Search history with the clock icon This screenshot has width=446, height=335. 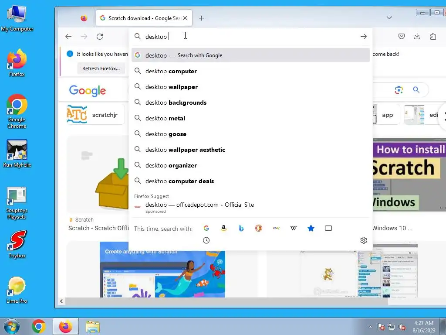click(206, 240)
